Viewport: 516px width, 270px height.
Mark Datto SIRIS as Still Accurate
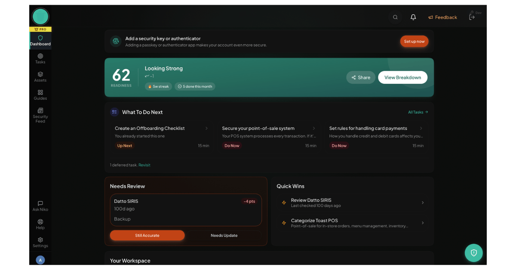(x=147, y=236)
